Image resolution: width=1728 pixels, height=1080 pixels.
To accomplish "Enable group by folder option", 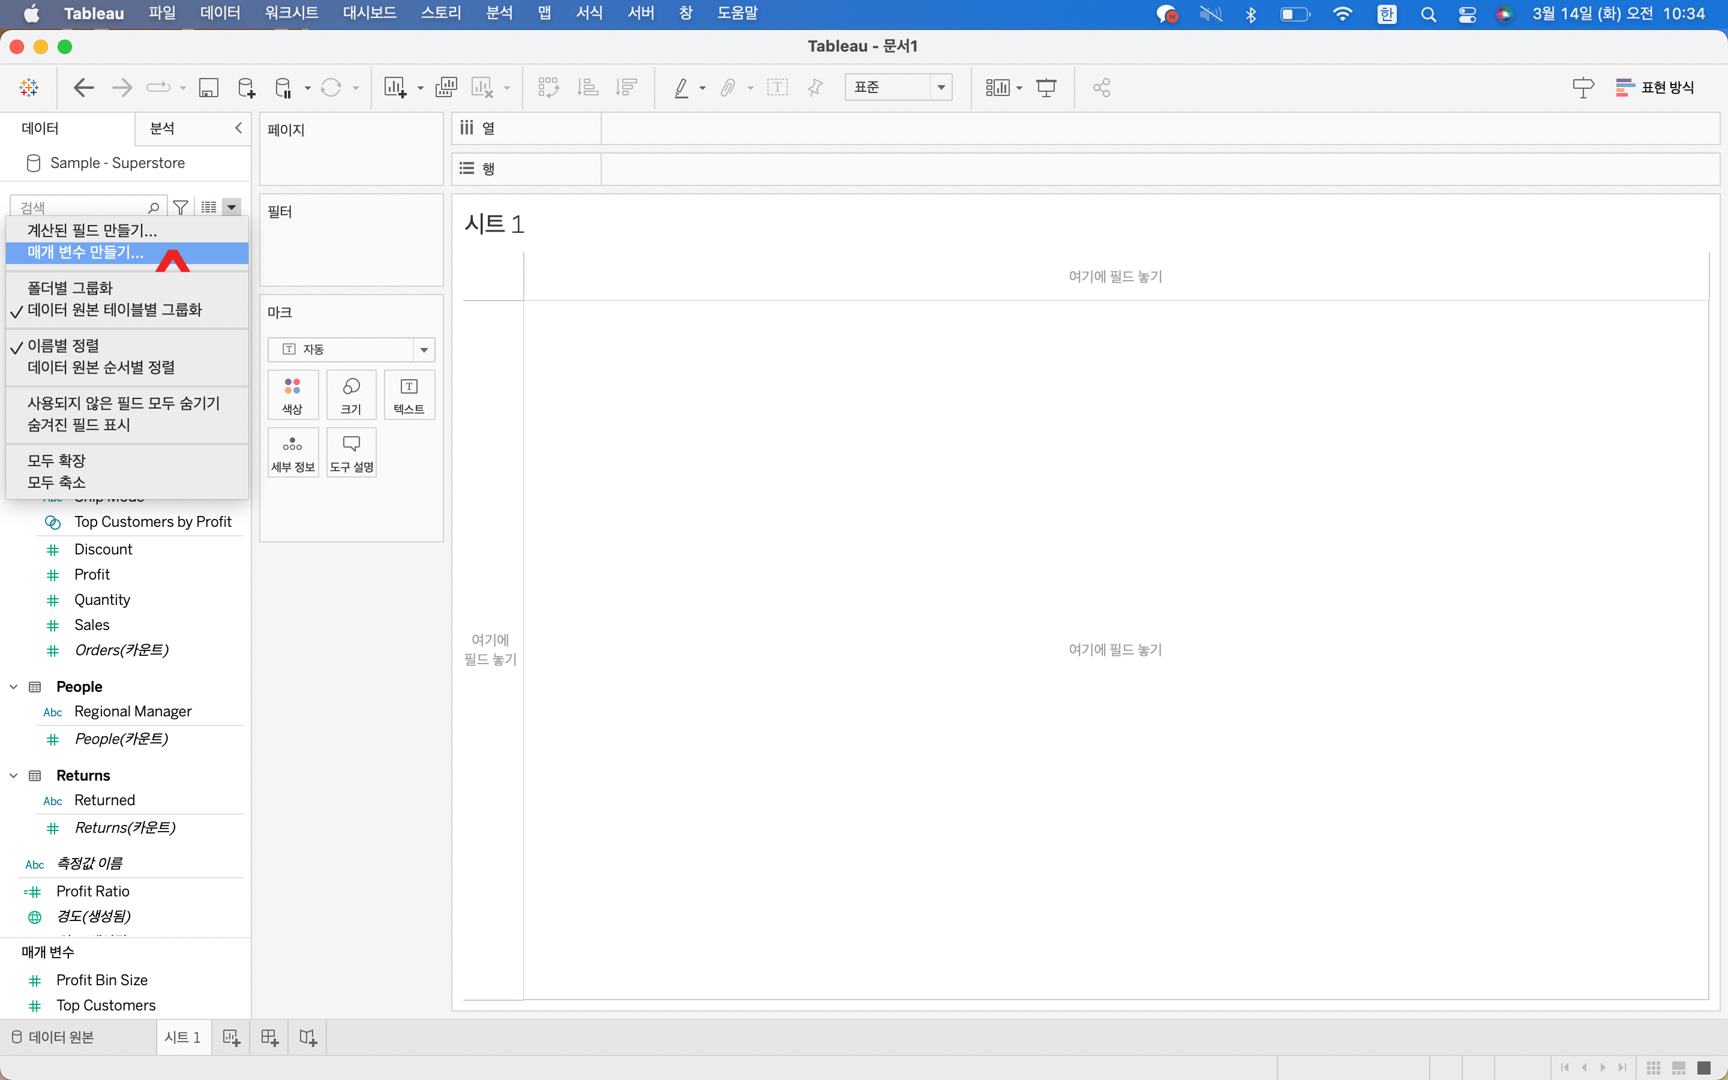I will (x=127, y=288).
